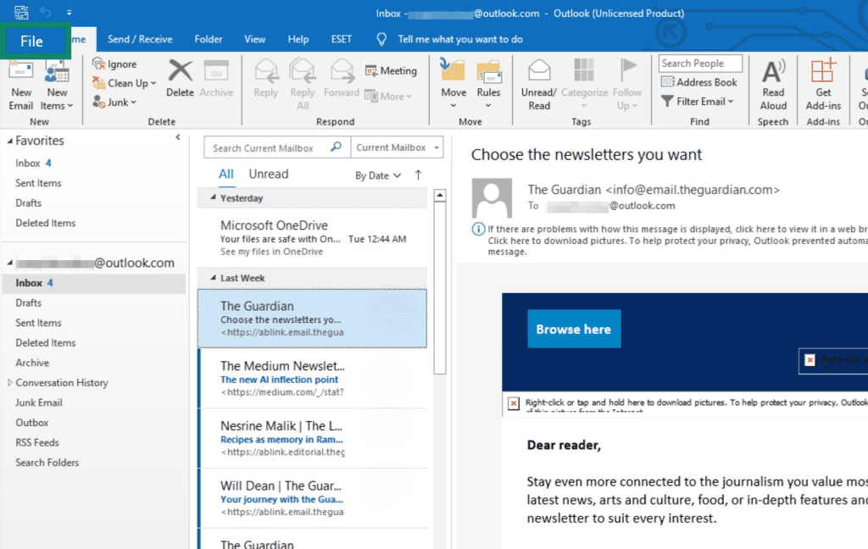Open the Archive folder
This screenshot has height=549, width=868.
click(x=32, y=363)
